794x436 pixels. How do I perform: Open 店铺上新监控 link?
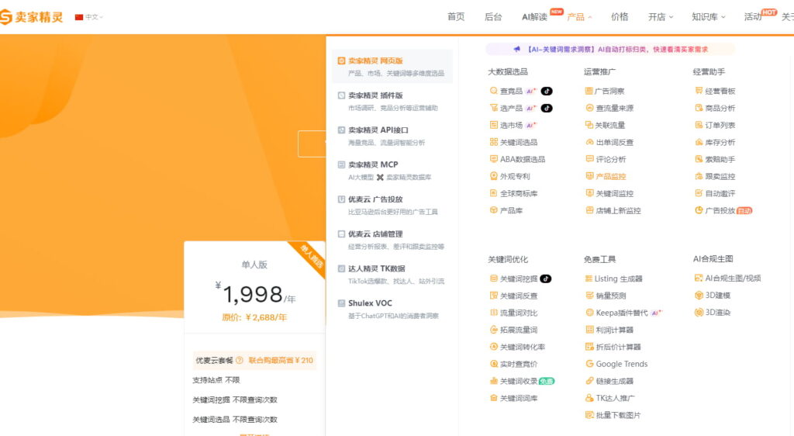[x=618, y=211]
